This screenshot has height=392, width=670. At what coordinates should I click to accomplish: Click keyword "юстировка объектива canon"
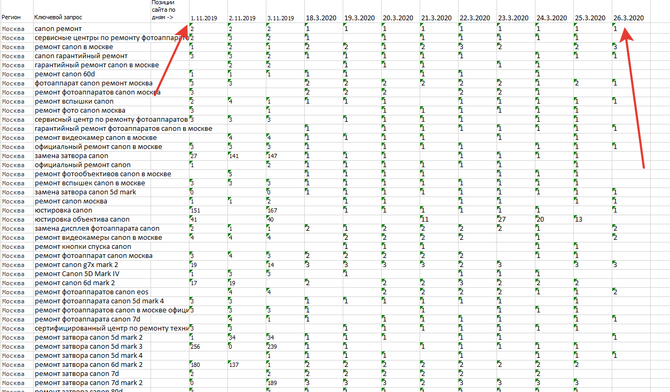[82, 219]
